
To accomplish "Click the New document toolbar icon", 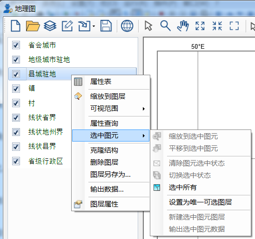I will pos(16,26).
